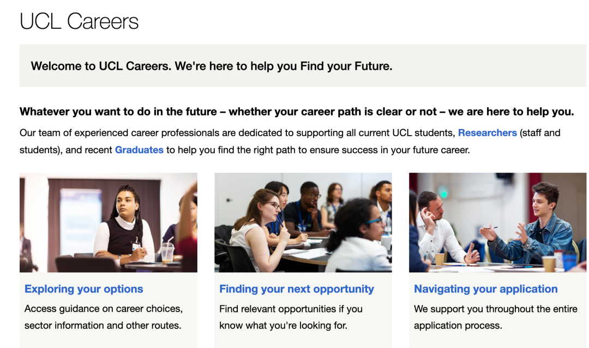
Task: Follow the Graduates link
Action: [x=139, y=150]
